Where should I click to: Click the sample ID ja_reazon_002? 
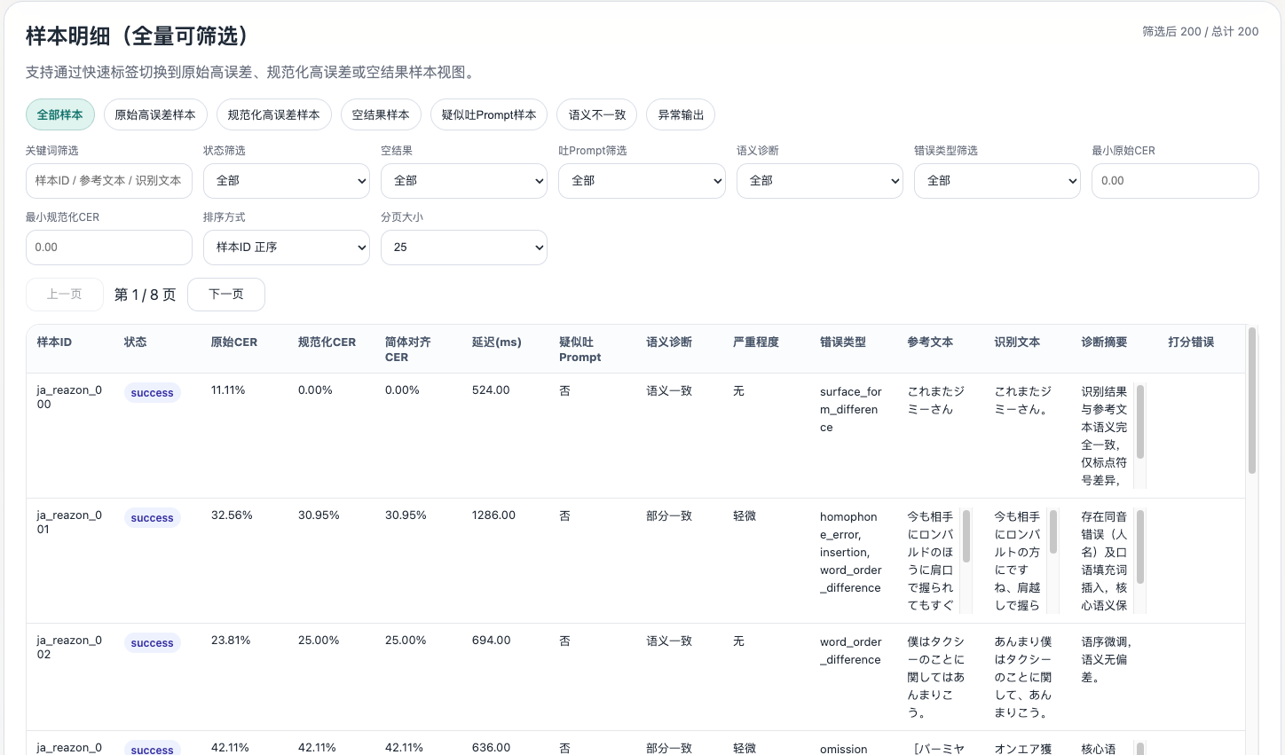[x=69, y=648]
